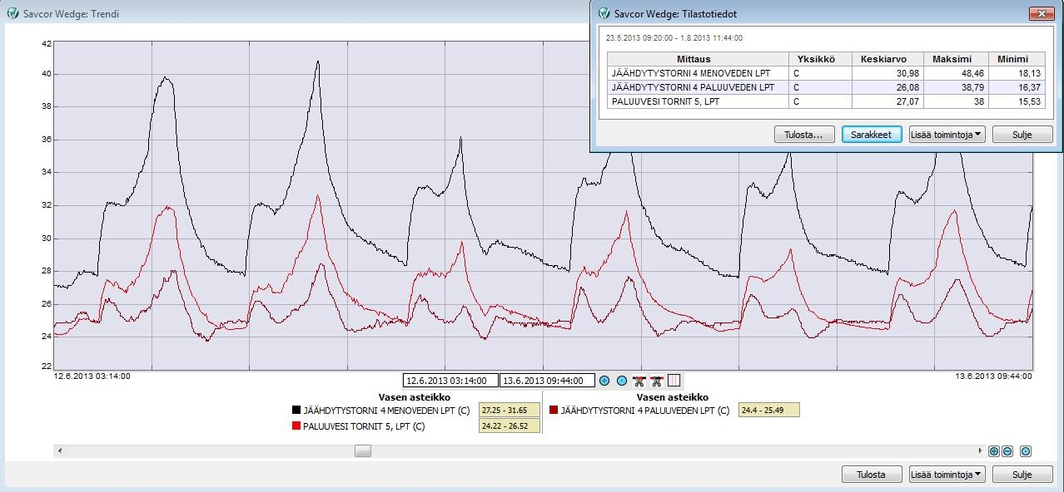Select table row JÄÄHDYTYSTORNI 4 PALUUVEDEN LPT
This screenshot has width=1064, height=492.
click(x=826, y=87)
